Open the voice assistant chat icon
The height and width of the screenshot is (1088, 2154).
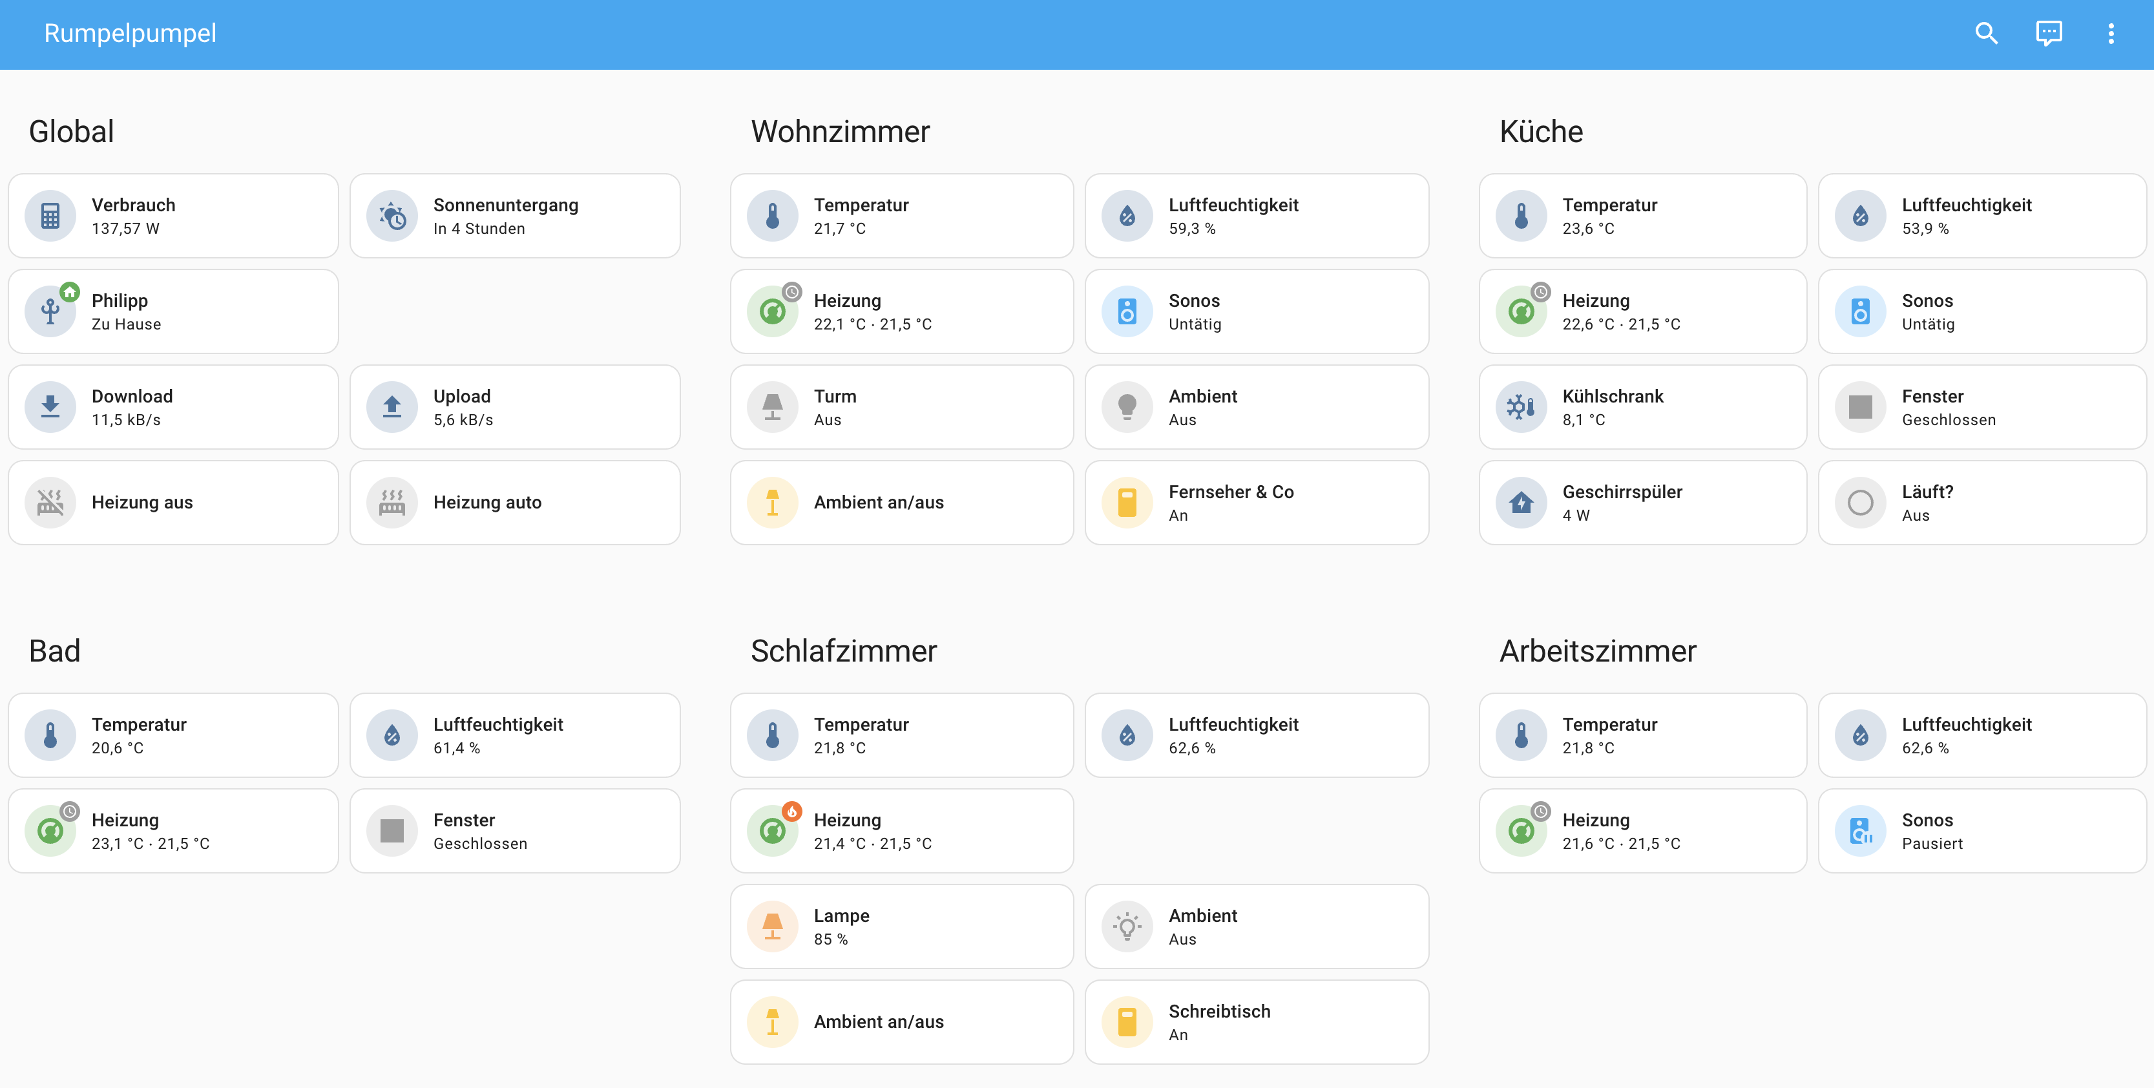point(2049,34)
